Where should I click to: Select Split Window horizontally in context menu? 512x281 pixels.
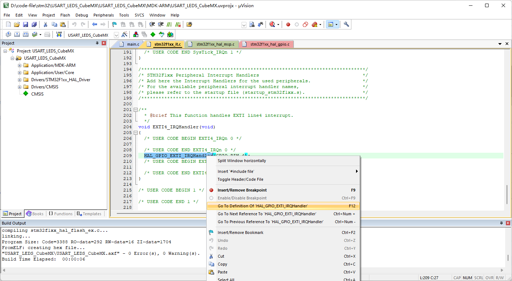click(x=283, y=161)
